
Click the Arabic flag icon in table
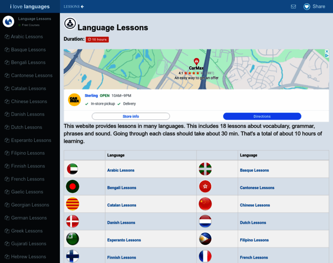pos(72,169)
